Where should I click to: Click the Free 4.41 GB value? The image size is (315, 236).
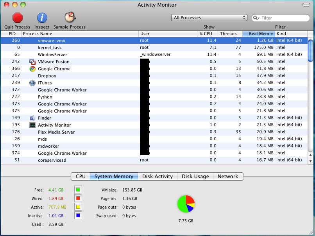[56, 190]
